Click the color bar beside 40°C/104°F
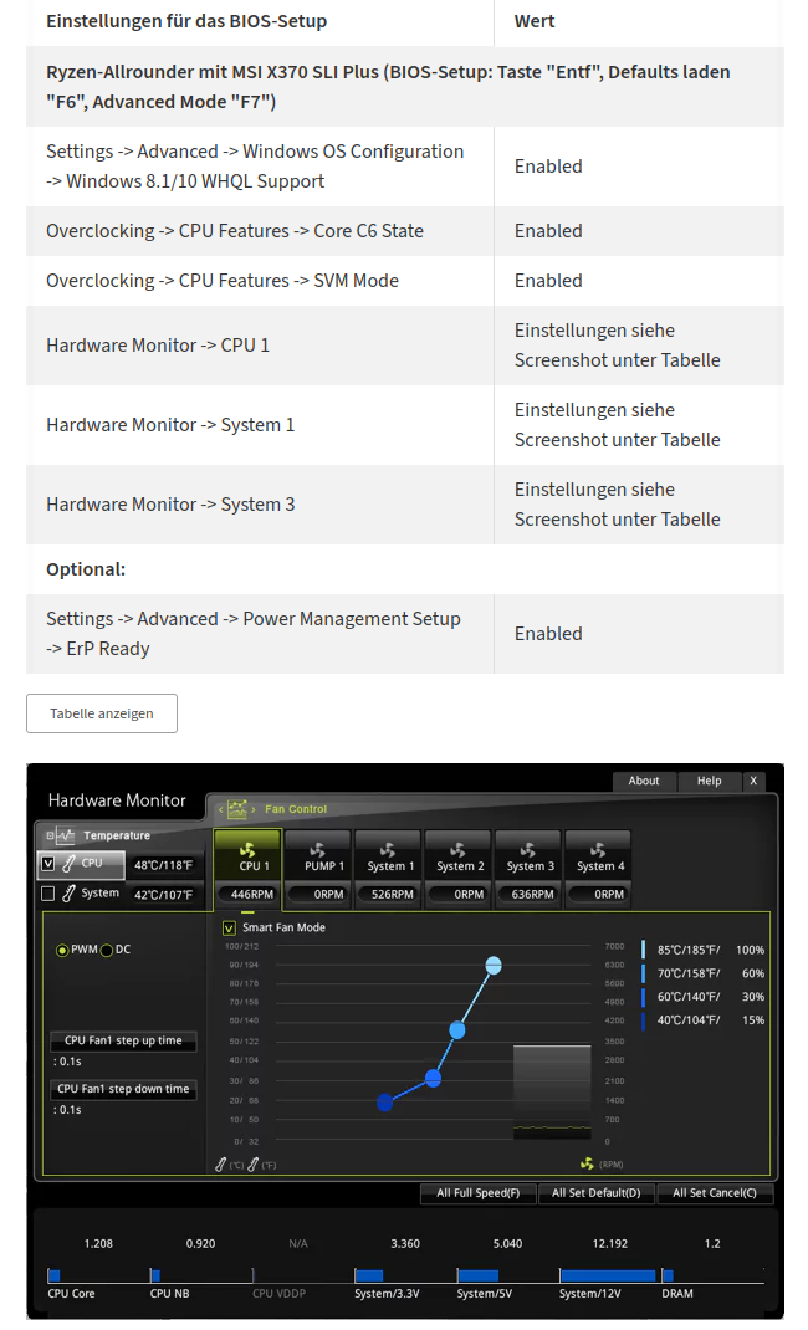The height and width of the screenshot is (1330, 808). coord(643,1022)
